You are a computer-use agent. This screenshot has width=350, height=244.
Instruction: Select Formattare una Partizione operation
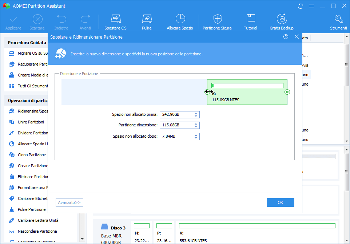pyautogui.click(x=28, y=188)
